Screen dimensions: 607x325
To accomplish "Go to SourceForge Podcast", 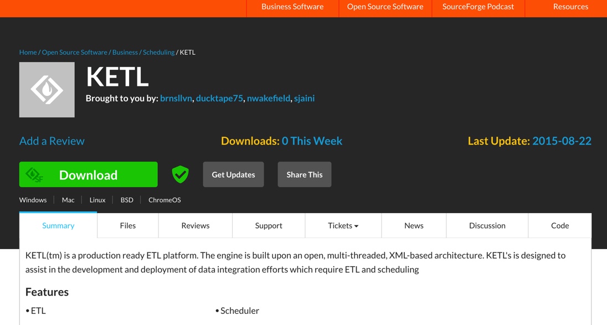I will [x=478, y=7].
